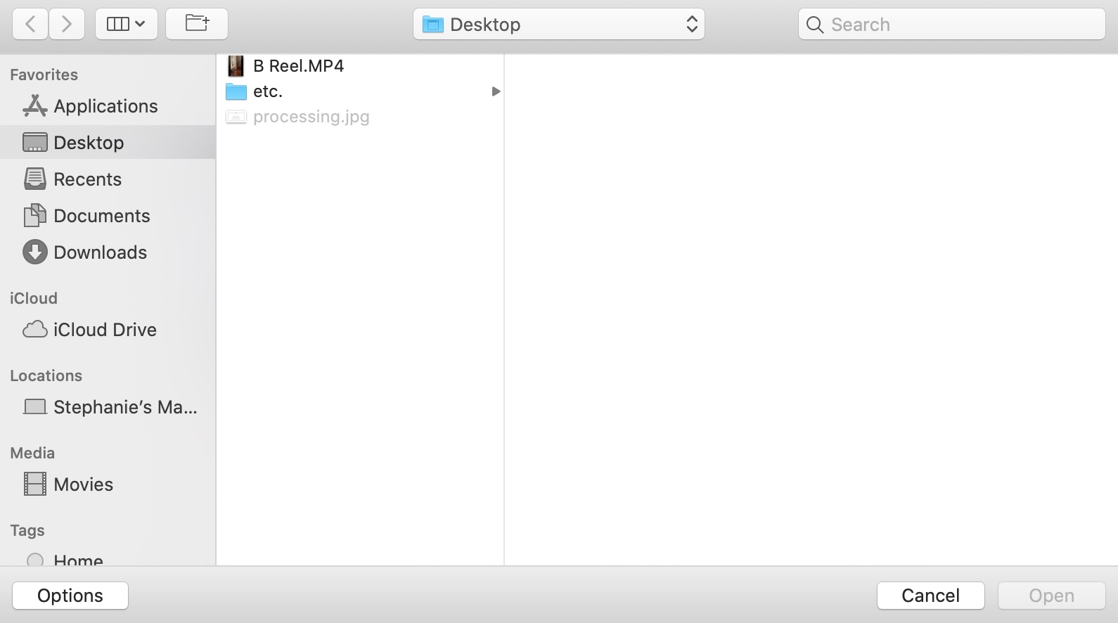Screen dimensions: 1118x623
Task: Select iCloud Drive in the sidebar
Action: [104, 330]
